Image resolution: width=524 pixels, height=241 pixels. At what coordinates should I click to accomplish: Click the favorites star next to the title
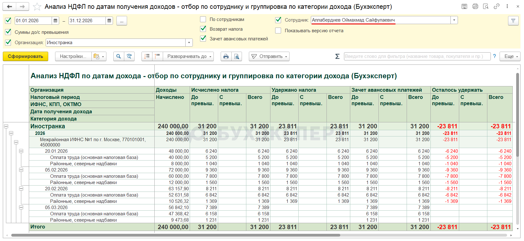pyautogui.click(x=37, y=7)
